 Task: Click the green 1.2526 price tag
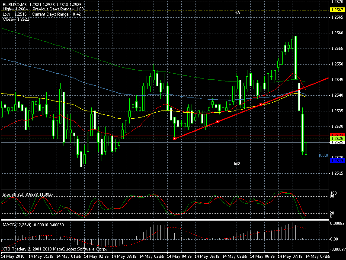[x=337, y=138]
